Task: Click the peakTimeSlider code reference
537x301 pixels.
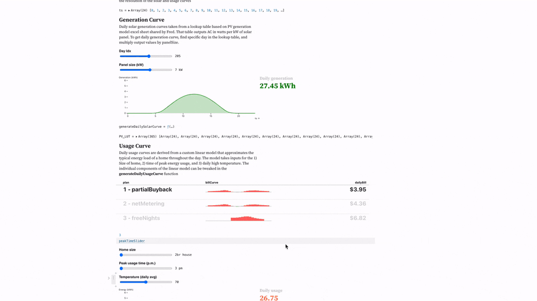Action: pos(132,241)
